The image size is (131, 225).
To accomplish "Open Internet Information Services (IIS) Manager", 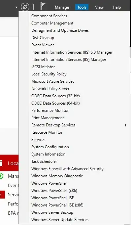I will [69, 60].
